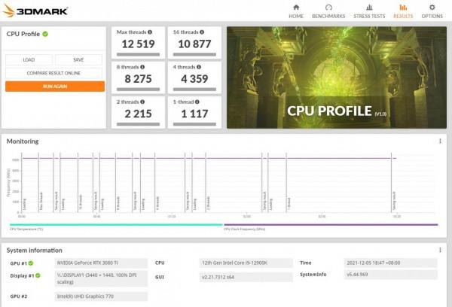
Task: Click the 12th Gen Intel Core i9-12900K field
Action: (x=246, y=263)
